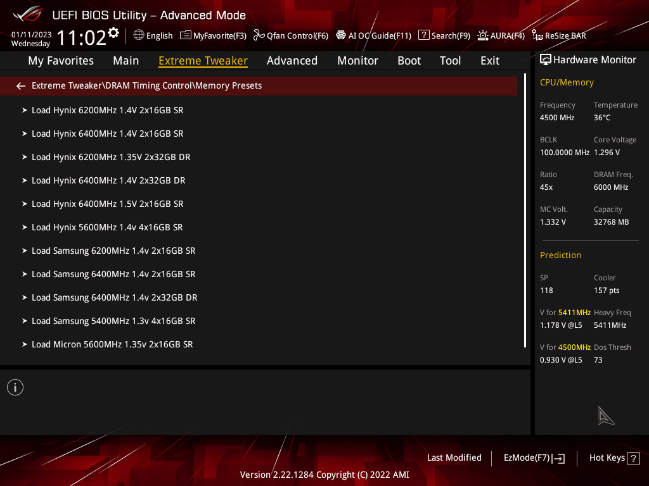Open Hot Keys help
This screenshot has height=486, width=649.
[x=614, y=458]
